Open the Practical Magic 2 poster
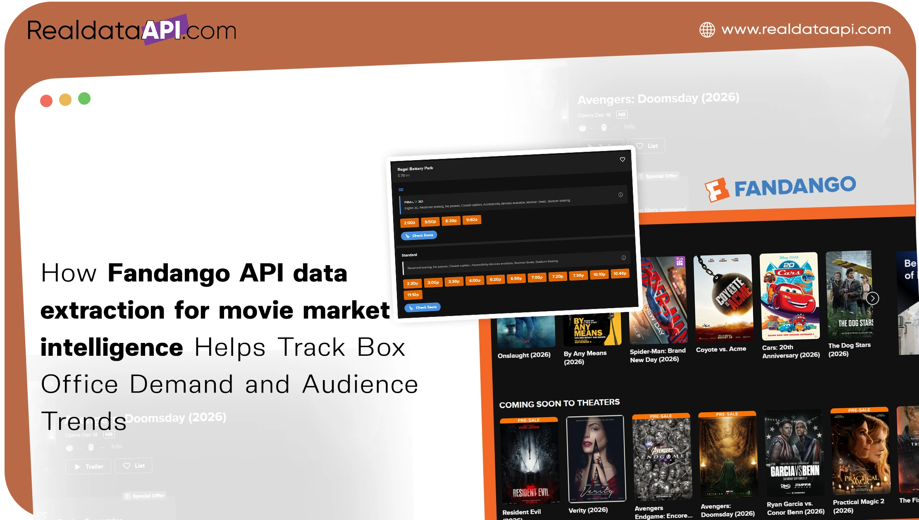919x520 pixels. pyautogui.click(x=860, y=451)
